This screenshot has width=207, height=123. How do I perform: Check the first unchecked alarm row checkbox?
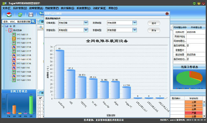point(39,102)
